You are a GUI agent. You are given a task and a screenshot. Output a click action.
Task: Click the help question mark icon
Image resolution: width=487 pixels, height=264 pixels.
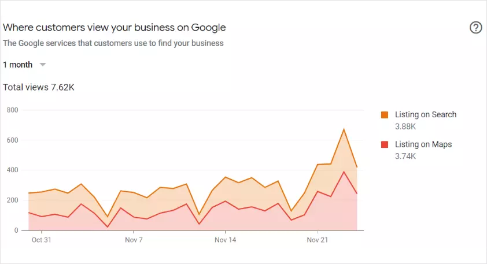pos(475,28)
